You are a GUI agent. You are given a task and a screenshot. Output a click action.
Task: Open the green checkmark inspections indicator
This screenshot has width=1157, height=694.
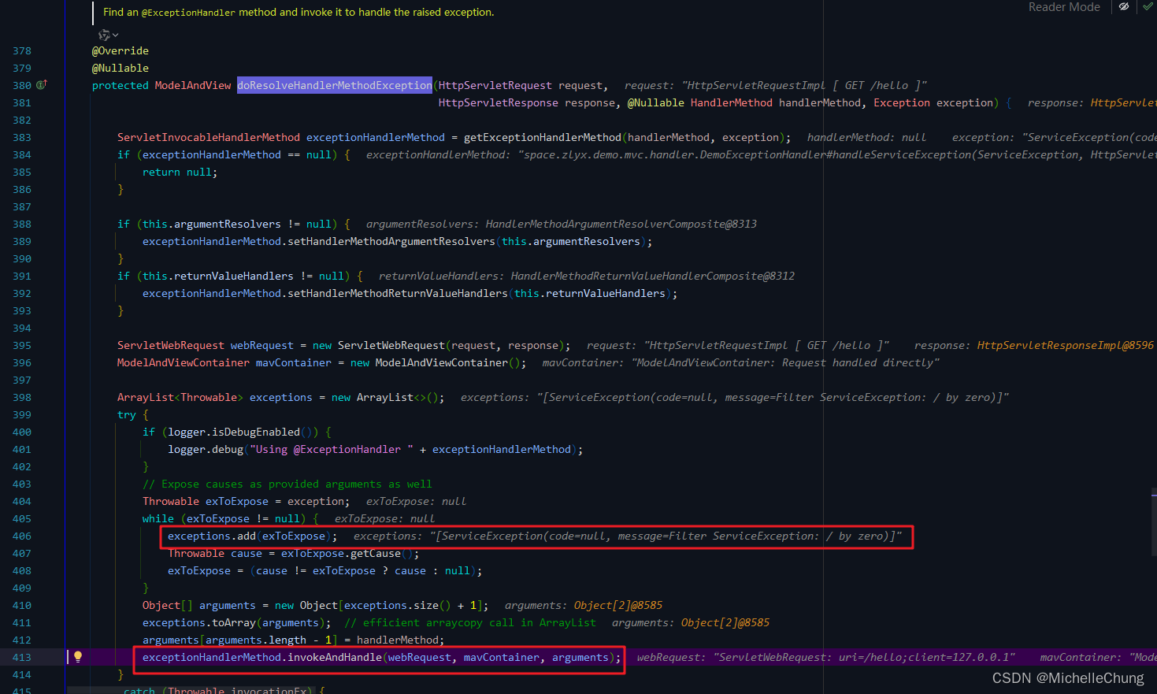(1148, 6)
